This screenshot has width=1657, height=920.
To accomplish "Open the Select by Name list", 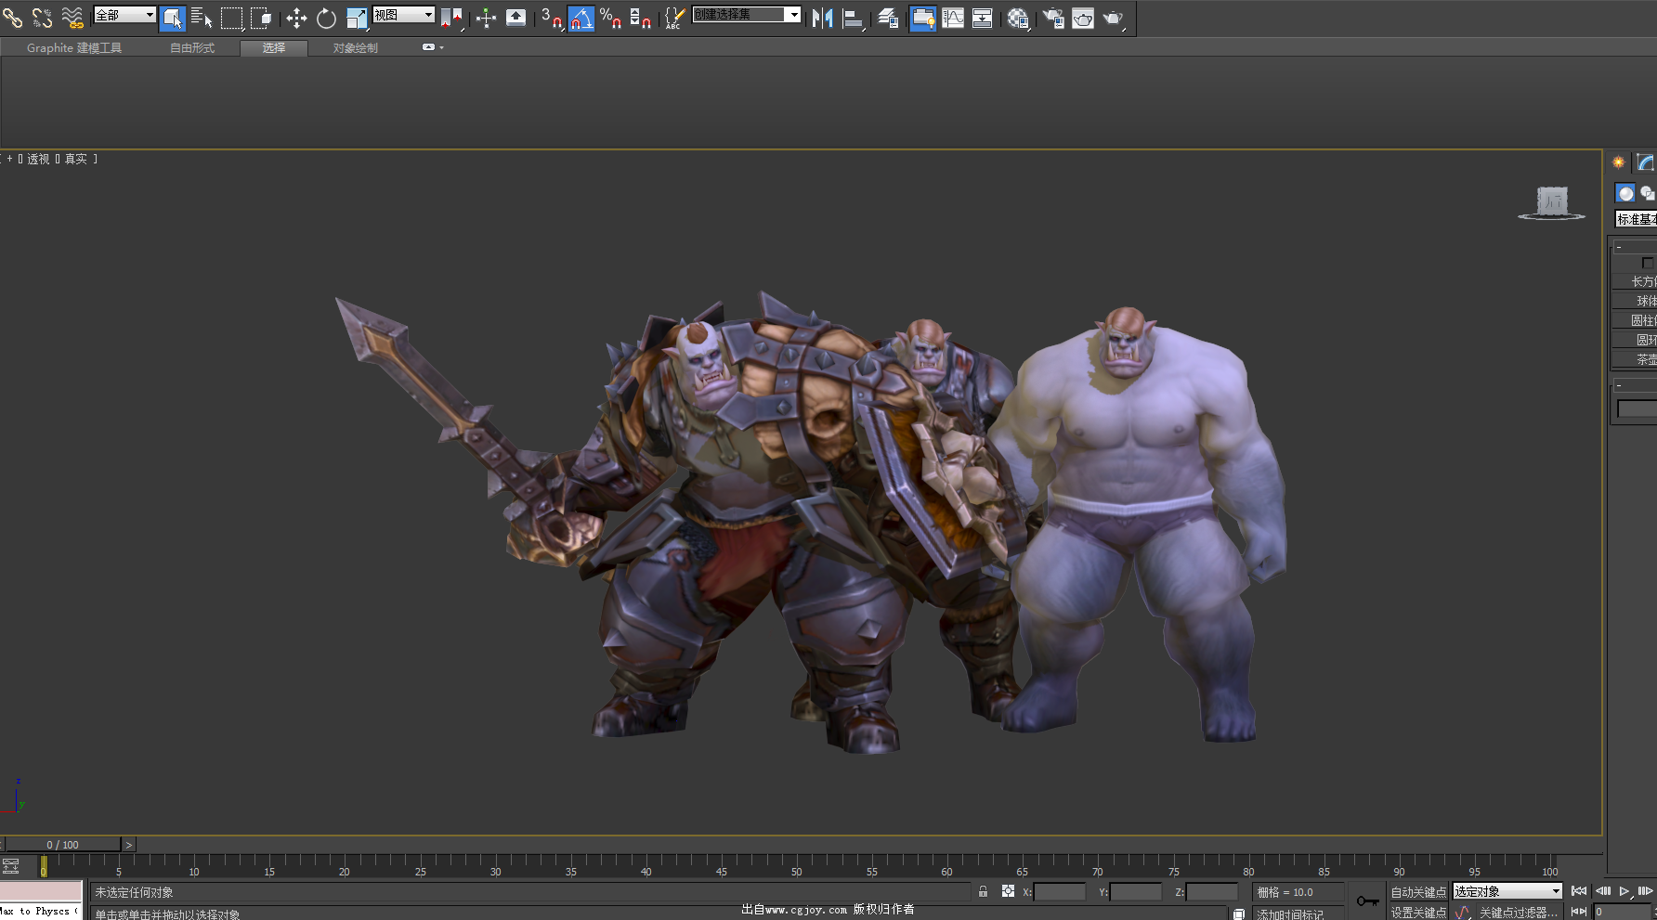I will [x=202, y=18].
